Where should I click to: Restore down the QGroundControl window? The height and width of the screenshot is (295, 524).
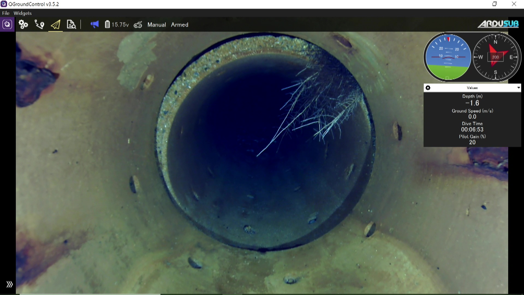495,4
